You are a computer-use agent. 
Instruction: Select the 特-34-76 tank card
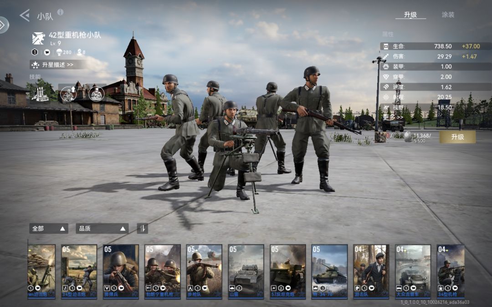click(329, 272)
